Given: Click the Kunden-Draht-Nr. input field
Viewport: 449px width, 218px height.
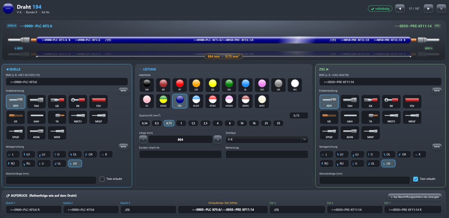Looking at the screenshot, I should [x=180, y=154].
